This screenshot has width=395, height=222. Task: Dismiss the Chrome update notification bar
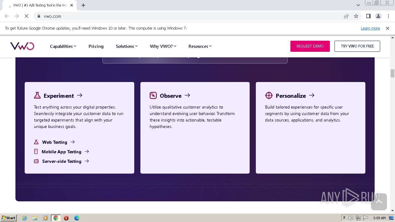coord(388,28)
